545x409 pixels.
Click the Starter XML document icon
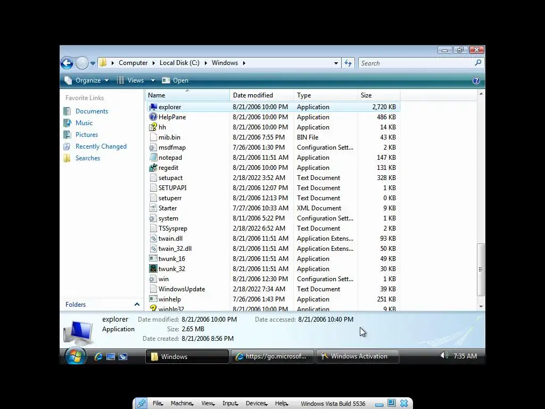pyautogui.click(x=153, y=208)
